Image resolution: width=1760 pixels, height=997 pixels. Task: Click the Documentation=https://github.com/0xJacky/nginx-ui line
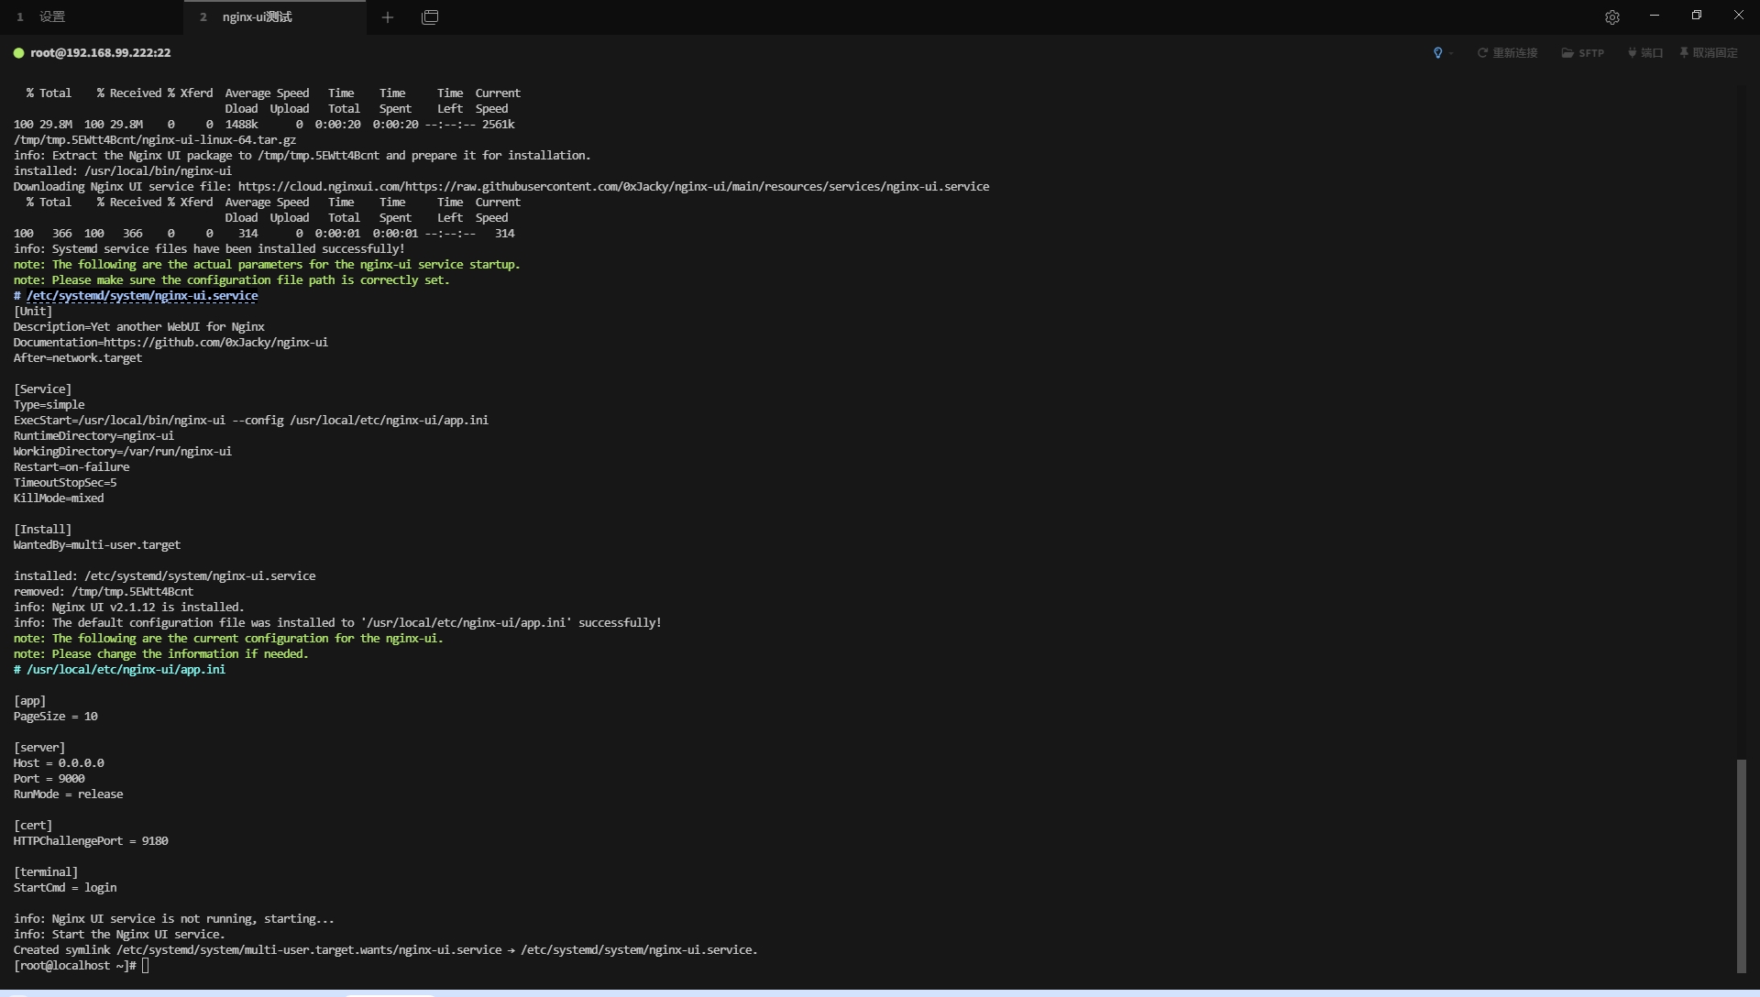[x=170, y=343]
